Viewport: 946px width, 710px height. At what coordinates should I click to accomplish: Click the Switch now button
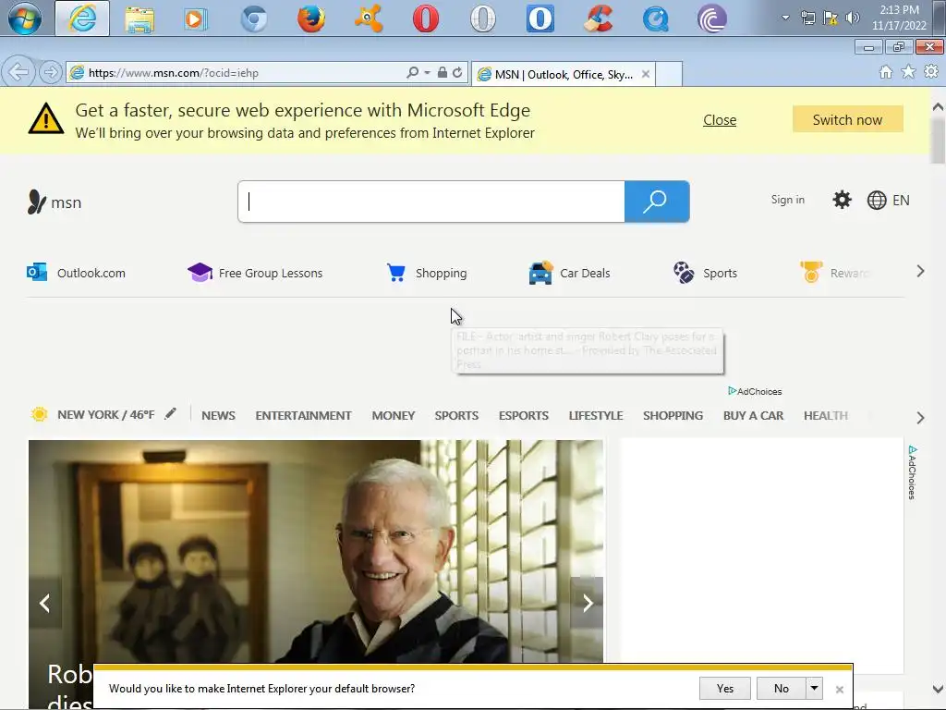[x=848, y=119]
